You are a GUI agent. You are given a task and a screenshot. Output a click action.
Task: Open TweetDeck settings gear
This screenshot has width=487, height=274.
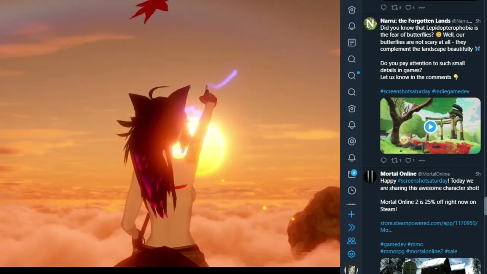pyautogui.click(x=352, y=254)
